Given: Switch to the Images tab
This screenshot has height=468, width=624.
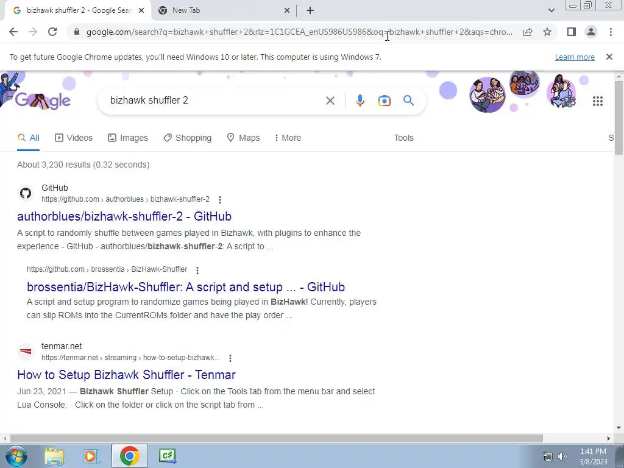Looking at the screenshot, I should (x=128, y=138).
